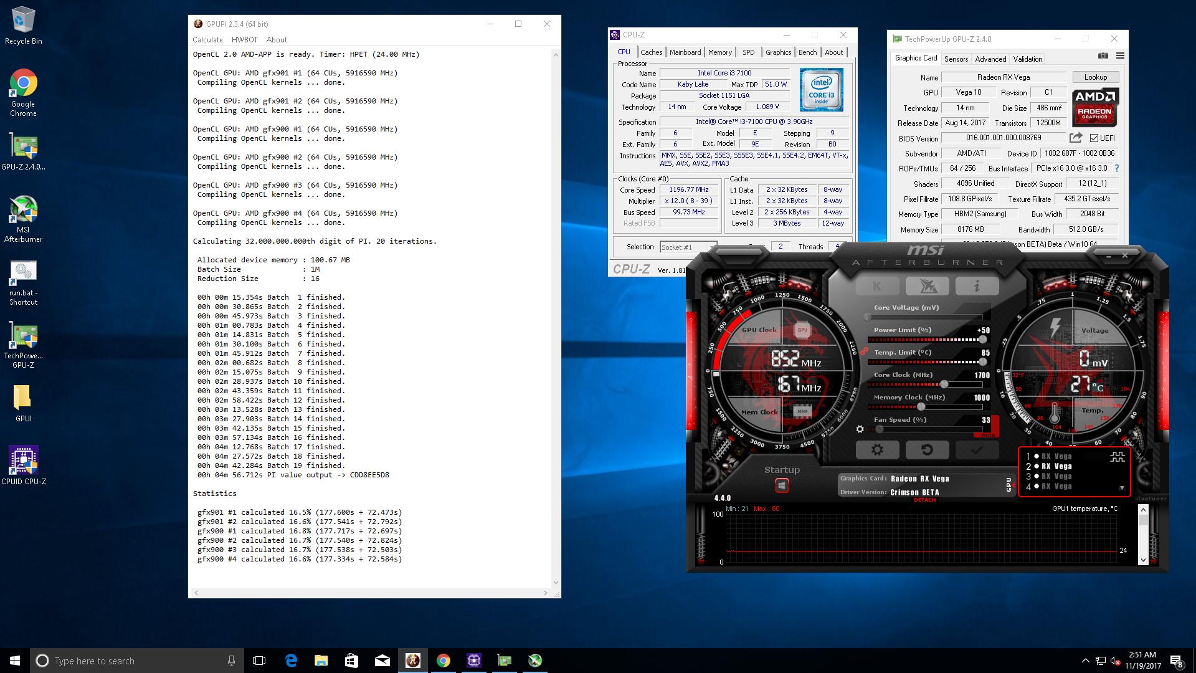Select the CPUID CPU-Z desktop shortcut

(x=24, y=465)
